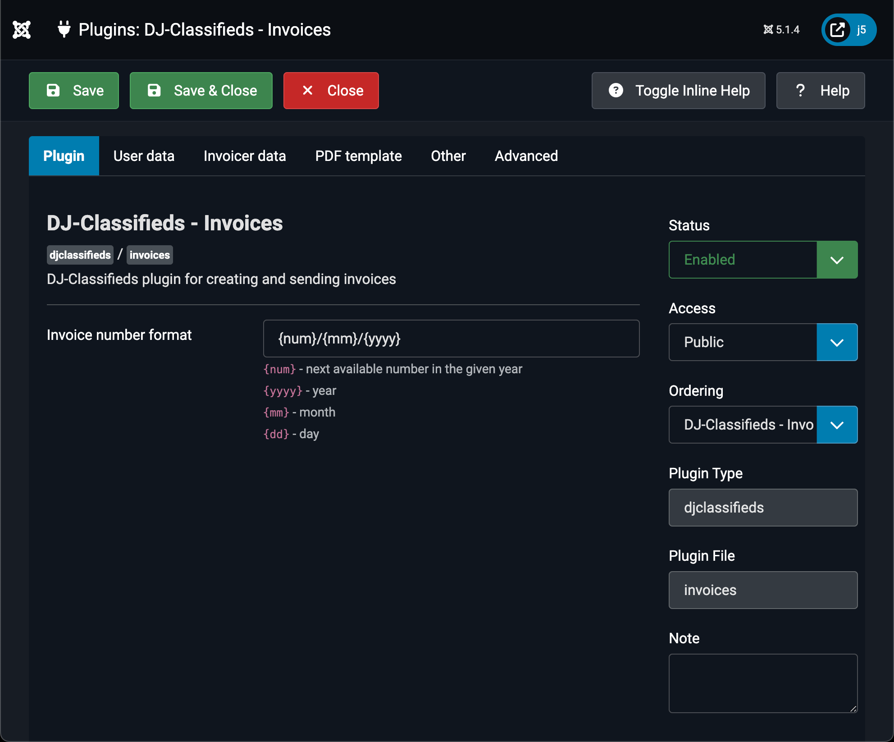This screenshot has height=742, width=894.
Task: Open the Help button
Action: [821, 91]
